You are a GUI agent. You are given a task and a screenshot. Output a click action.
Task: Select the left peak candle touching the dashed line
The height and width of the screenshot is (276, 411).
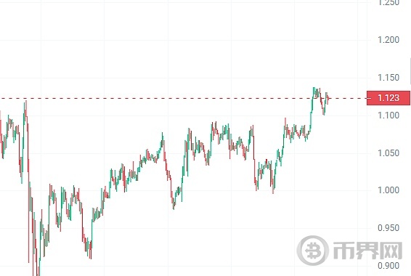click(x=25, y=110)
